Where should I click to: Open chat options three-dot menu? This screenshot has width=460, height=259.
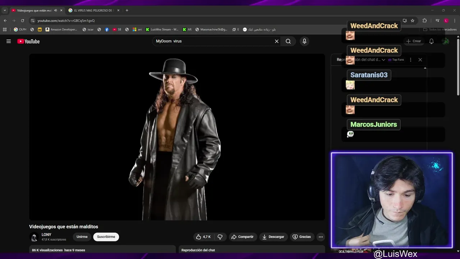[410, 60]
